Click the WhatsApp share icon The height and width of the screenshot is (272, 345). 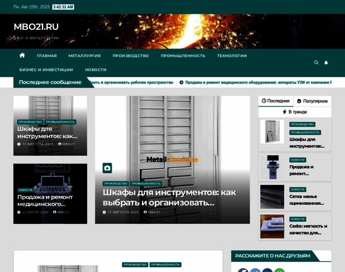pos(280,271)
